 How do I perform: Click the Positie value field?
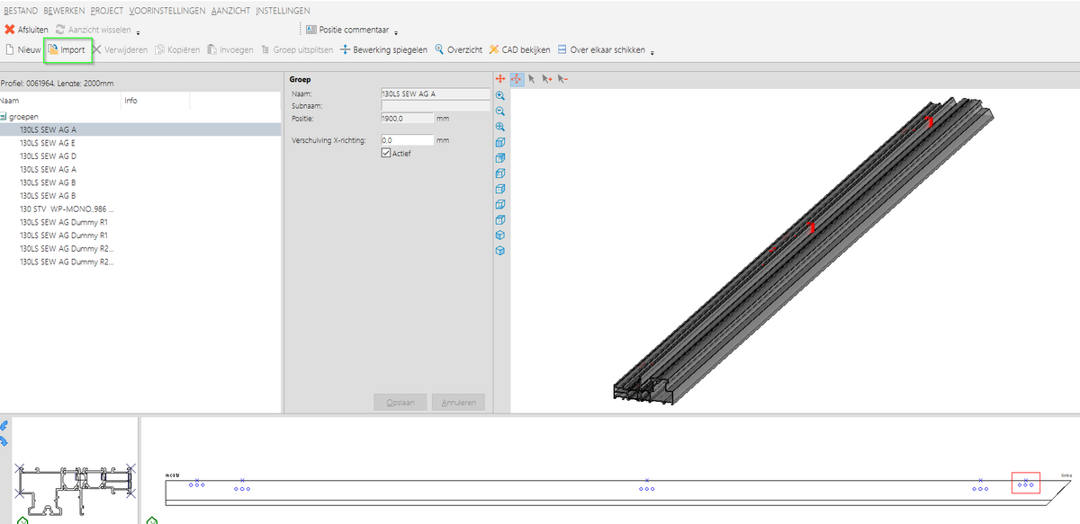click(408, 118)
